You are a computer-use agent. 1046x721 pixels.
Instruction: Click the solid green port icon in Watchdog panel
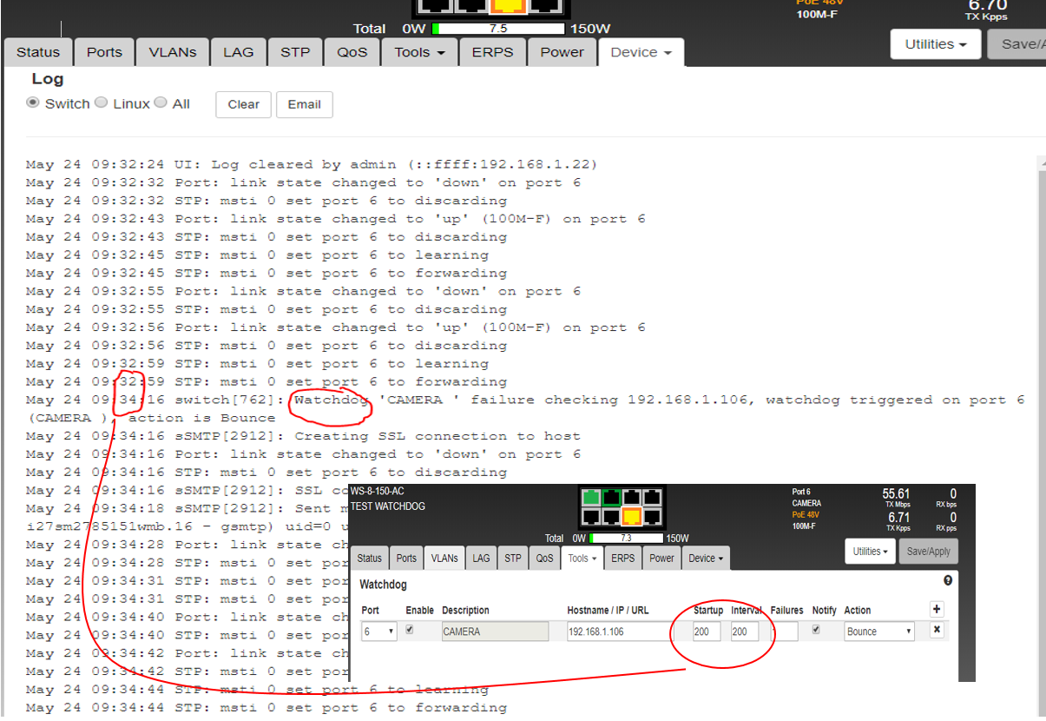pyautogui.click(x=590, y=498)
